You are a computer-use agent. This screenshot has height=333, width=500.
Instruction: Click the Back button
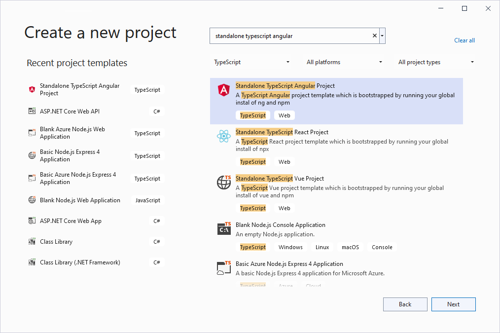click(x=405, y=304)
